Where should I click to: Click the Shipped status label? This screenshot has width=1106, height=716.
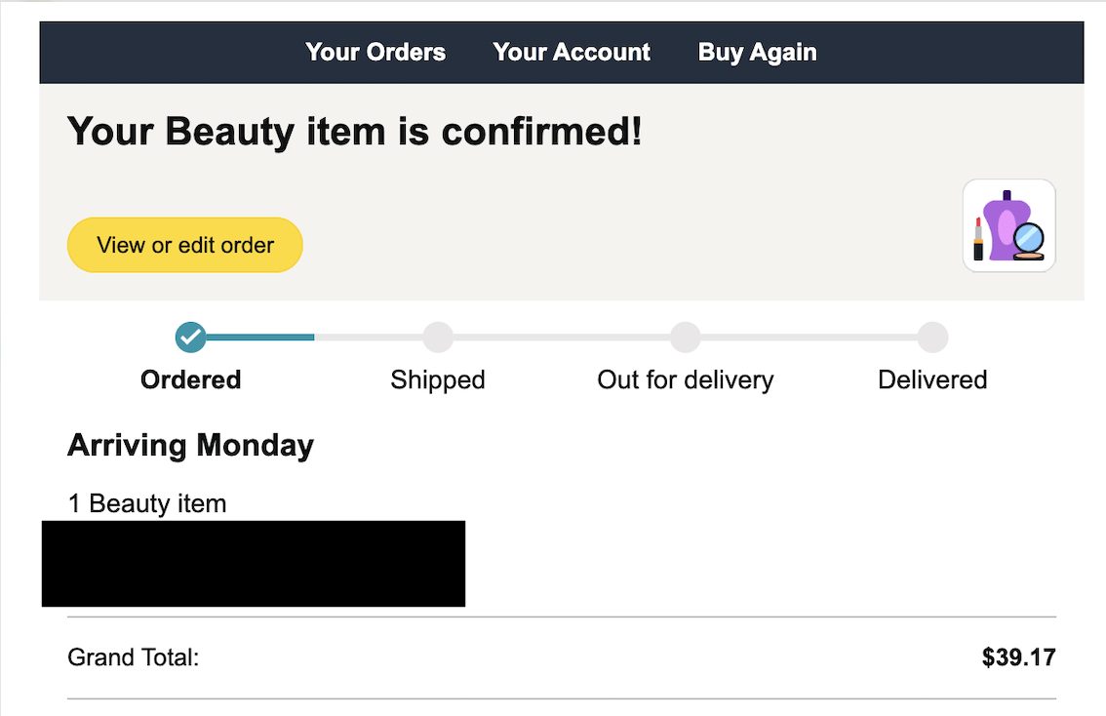438,380
